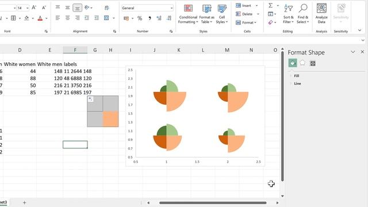Click the orange square in the grey shape

(x=110, y=119)
